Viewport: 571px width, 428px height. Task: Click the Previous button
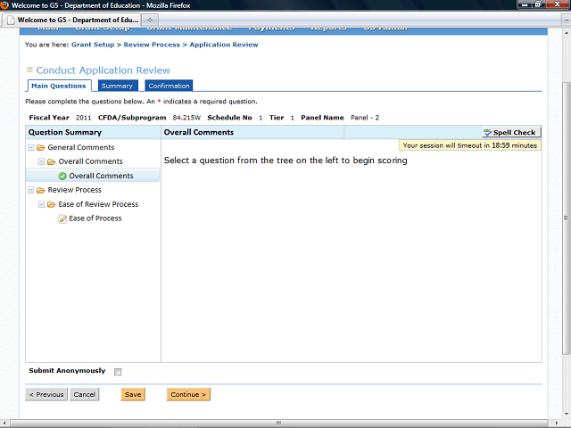(46, 394)
